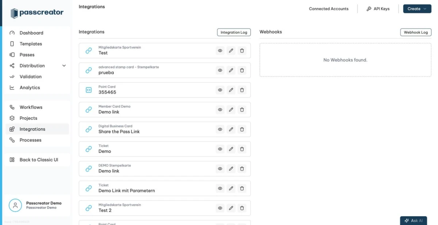View the DEMO Stempelkarte integration
Viewport: 438px width, 225px height.
220,169
